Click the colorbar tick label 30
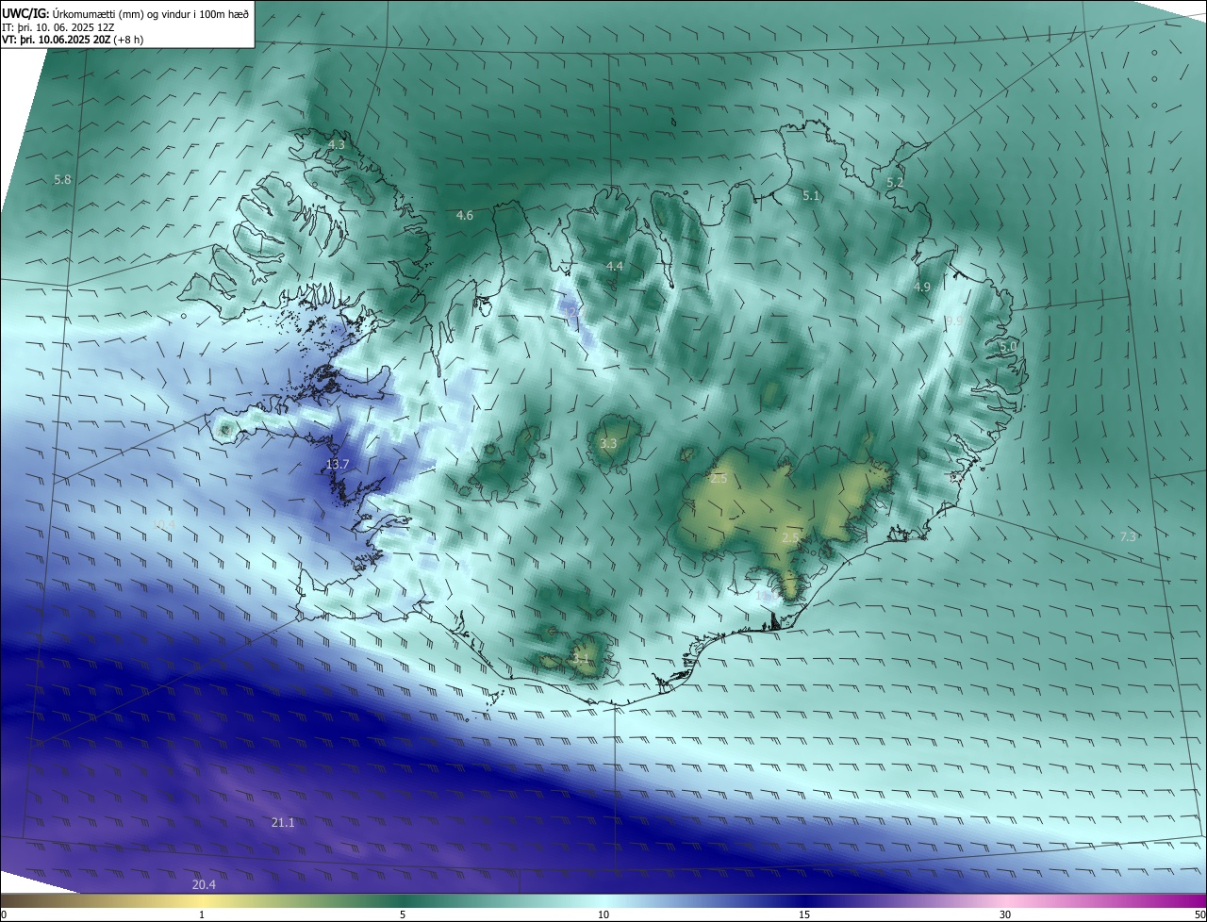Viewport: 1207px width, 922px height. pos(1005,914)
